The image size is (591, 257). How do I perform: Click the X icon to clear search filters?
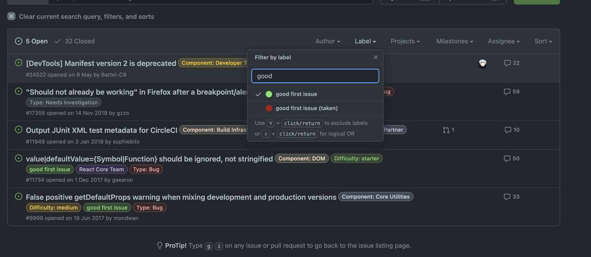coord(12,16)
